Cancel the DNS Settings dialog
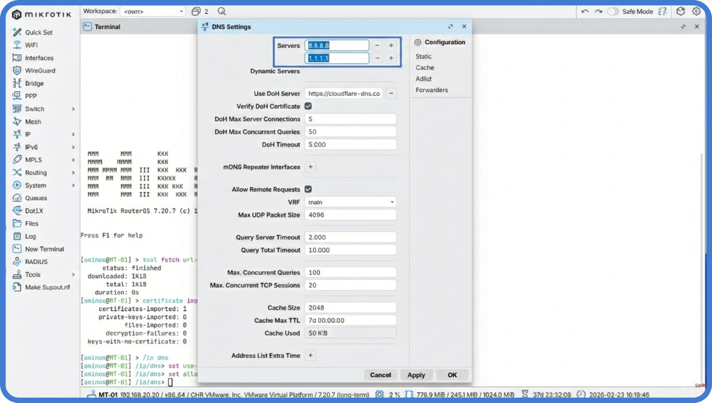Viewport: 712px width, 403px height. pyautogui.click(x=380, y=374)
